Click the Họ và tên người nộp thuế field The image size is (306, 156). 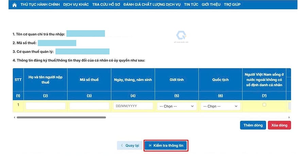tap(46, 106)
